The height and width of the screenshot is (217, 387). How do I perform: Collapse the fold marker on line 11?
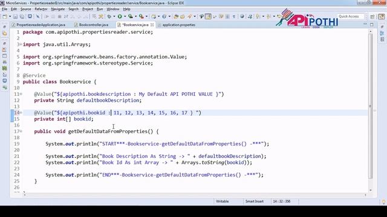click(x=21, y=94)
